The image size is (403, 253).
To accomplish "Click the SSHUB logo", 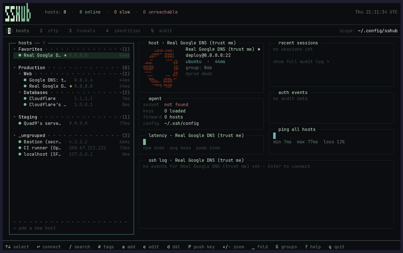I will [18, 12].
